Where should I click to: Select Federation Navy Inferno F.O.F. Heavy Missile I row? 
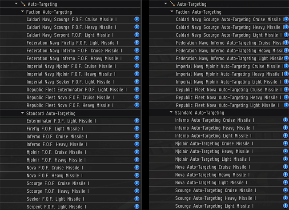(x=70, y=58)
